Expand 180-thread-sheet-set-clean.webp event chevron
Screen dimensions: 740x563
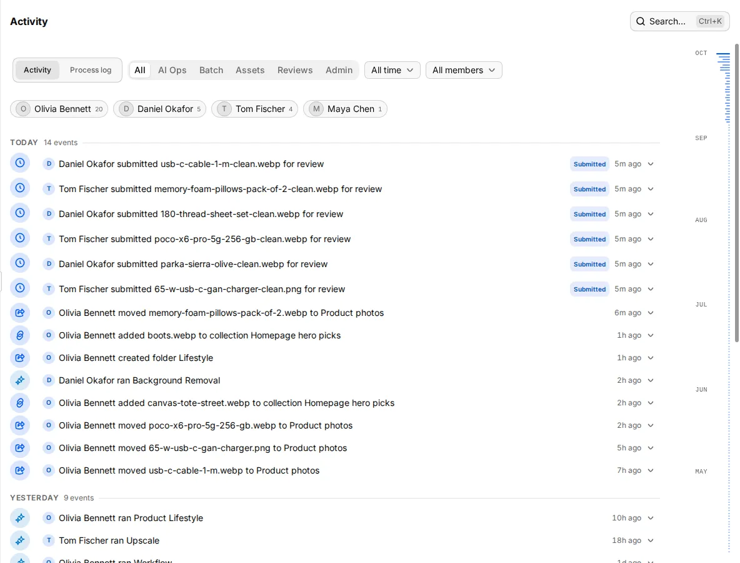pos(651,214)
